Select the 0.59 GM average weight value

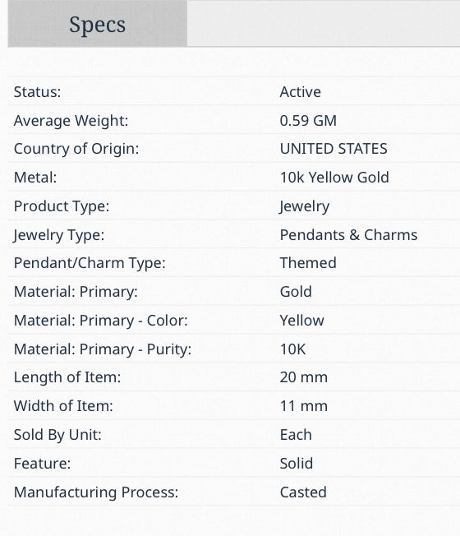[308, 121]
